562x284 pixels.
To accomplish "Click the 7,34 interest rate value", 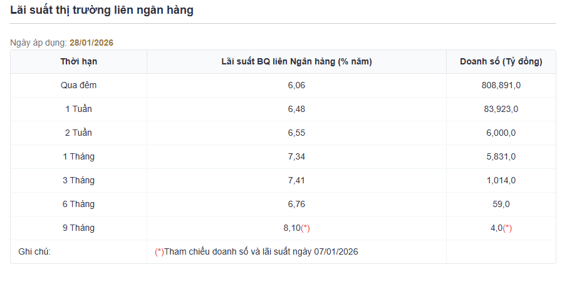I will (x=296, y=156).
